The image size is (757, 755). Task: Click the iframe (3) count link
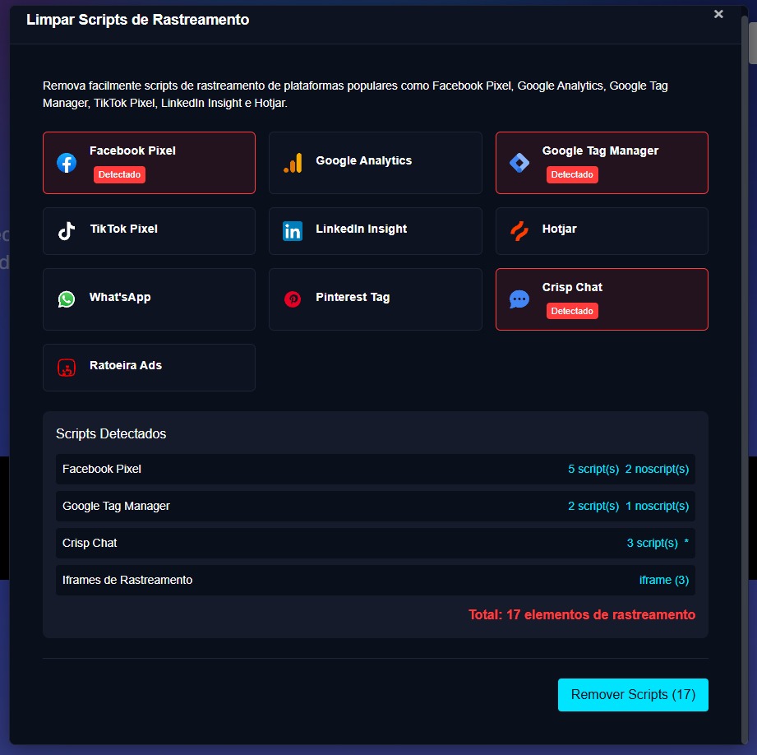664,580
